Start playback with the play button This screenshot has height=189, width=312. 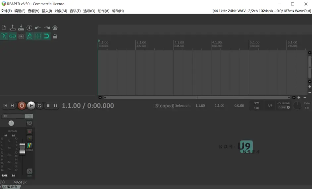(x=31, y=105)
